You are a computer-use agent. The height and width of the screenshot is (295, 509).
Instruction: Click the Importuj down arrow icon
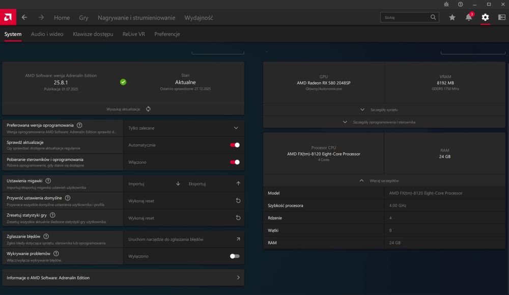point(178,183)
